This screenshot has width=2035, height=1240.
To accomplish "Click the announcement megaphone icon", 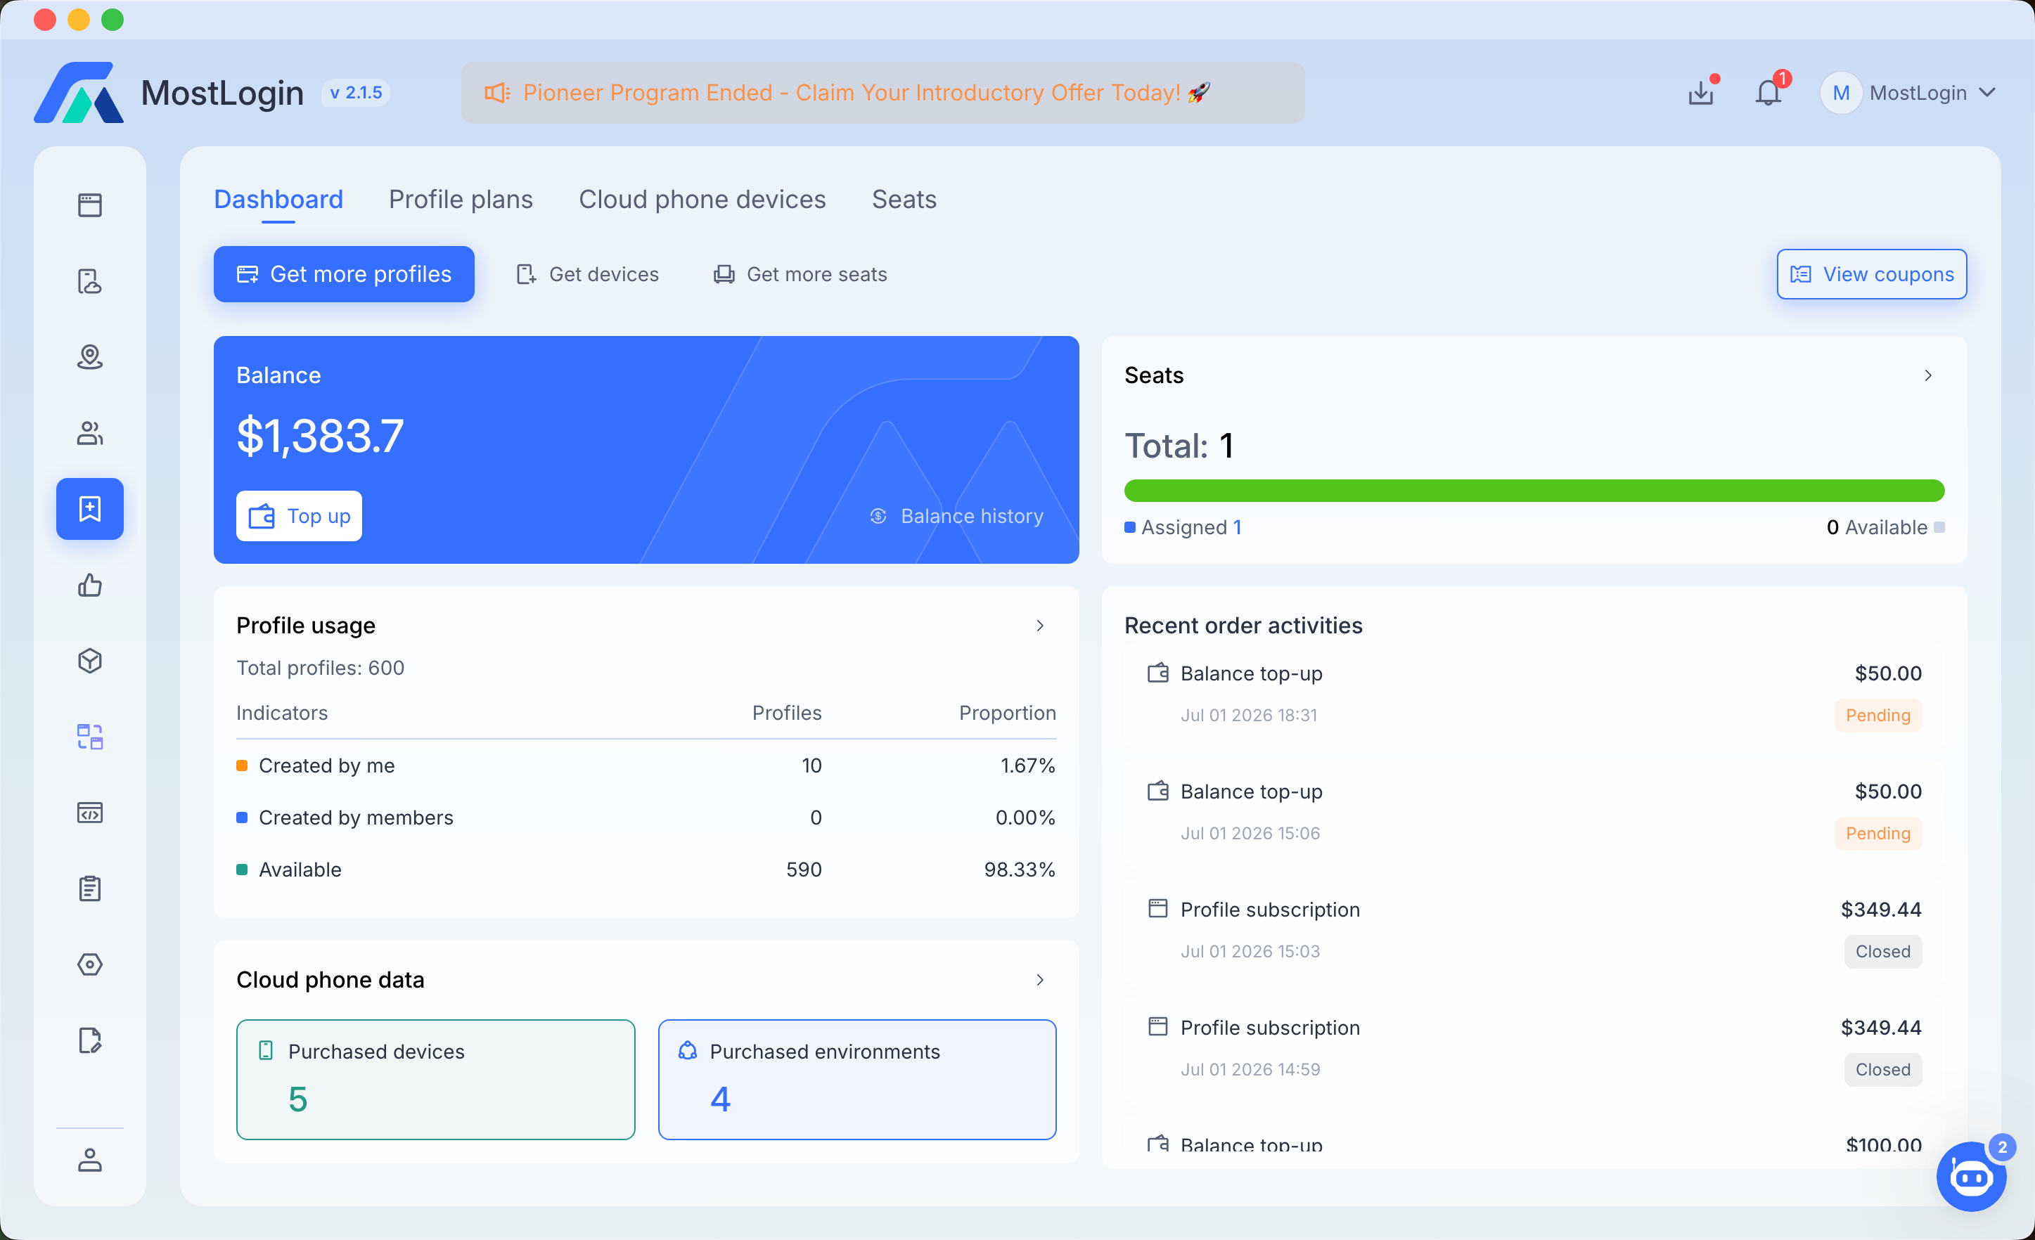I will click(x=497, y=93).
